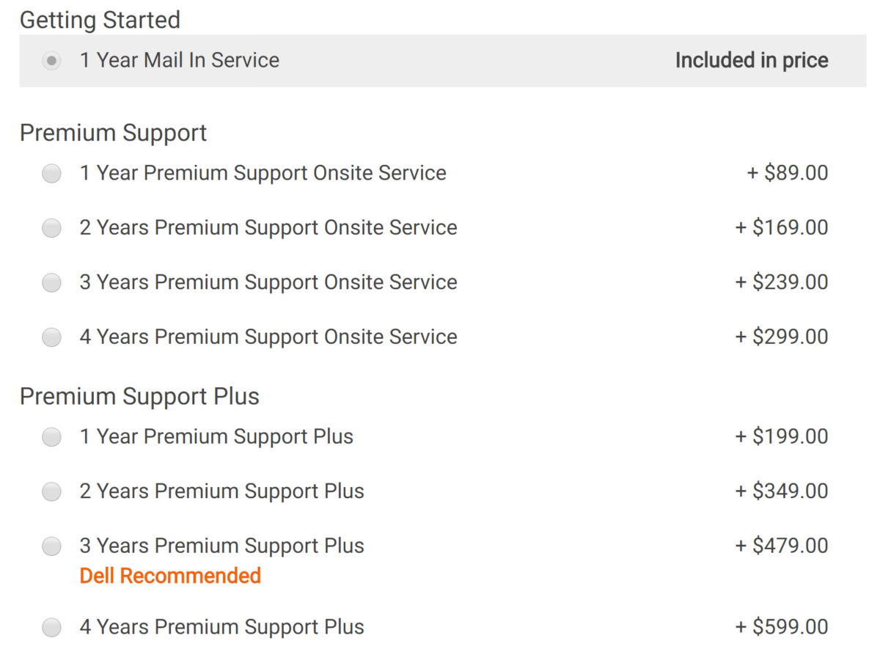Click the Dell Recommended label
Image resolution: width=880 pixels, height=663 pixels.
[x=169, y=576]
